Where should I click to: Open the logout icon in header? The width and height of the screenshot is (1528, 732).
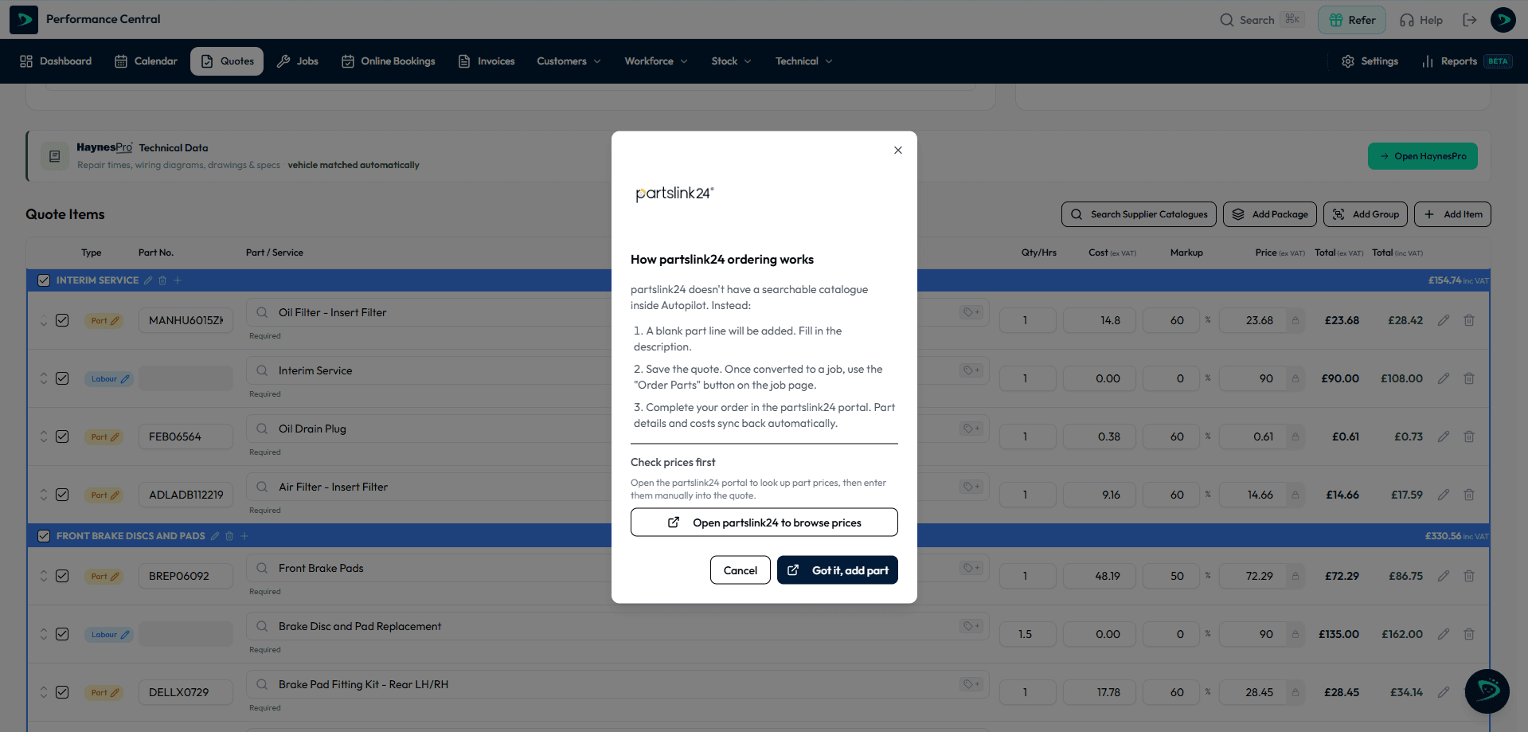click(1470, 20)
